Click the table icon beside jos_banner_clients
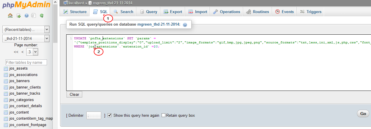 pos(6,87)
